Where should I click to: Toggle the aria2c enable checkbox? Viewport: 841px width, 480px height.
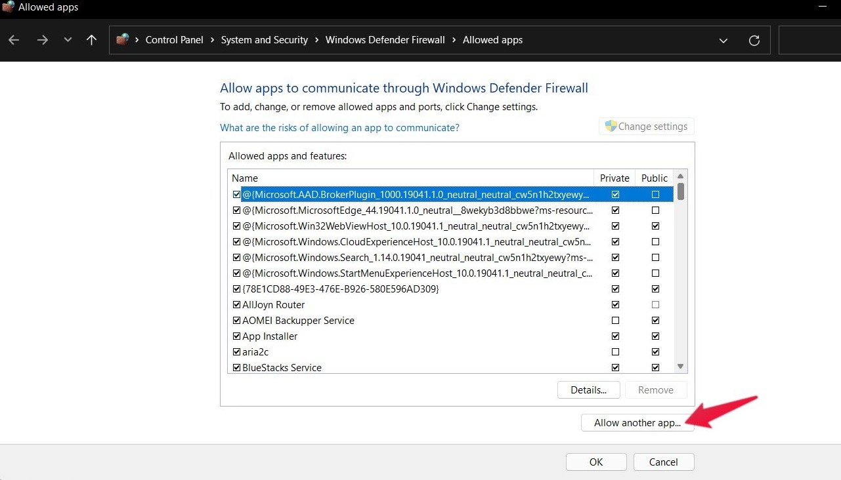point(237,352)
